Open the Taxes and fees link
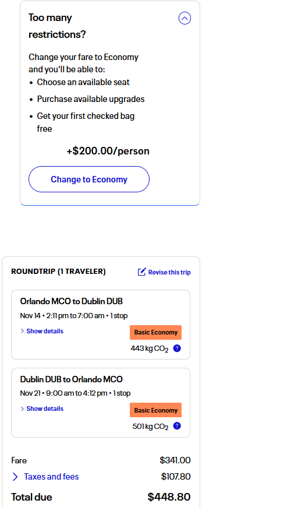Image resolution: width=291 pixels, height=507 pixels. (51, 477)
